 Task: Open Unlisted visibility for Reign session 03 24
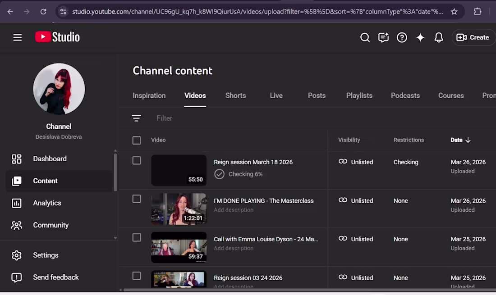[356, 277]
